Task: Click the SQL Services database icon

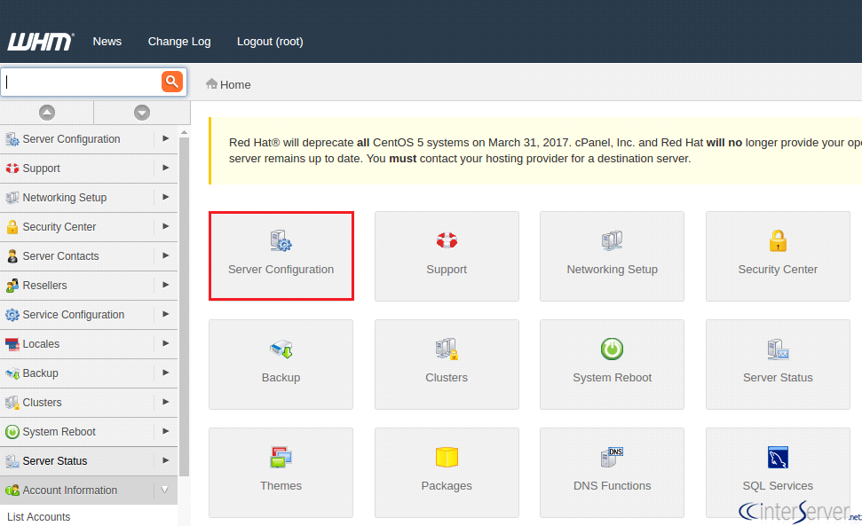Action: (x=778, y=457)
